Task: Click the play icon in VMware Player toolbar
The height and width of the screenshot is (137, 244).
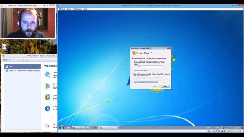Action: 13,60
